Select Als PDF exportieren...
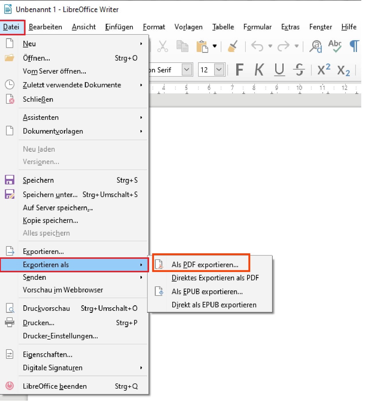 point(210,265)
